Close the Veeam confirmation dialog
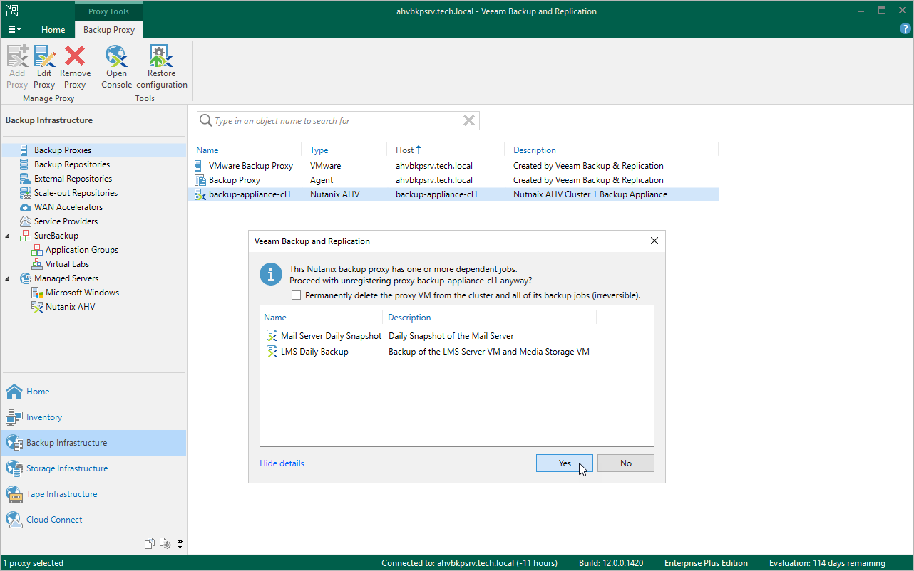914x571 pixels. coord(654,241)
